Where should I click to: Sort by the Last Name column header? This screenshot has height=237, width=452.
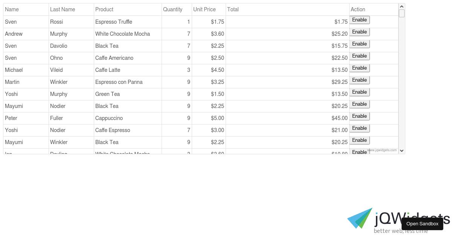(x=71, y=9)
